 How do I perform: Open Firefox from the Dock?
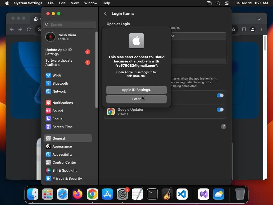(78, 194)
